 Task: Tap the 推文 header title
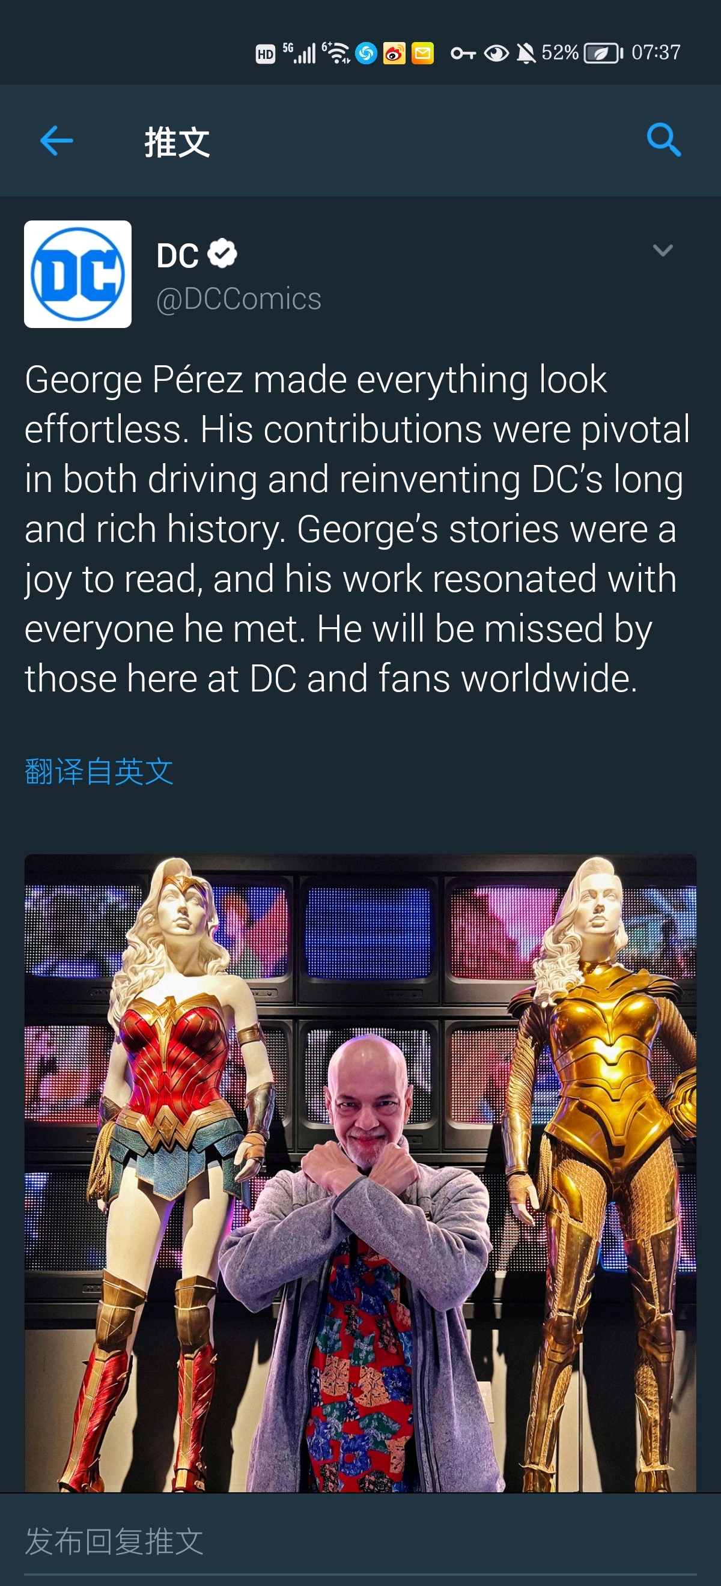pyautogui.click(x=177, y=142)
